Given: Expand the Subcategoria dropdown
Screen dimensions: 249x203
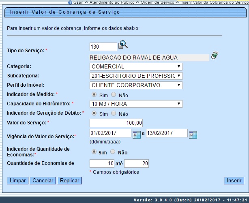Looking at the screenshot, I should (x=136, y=76).
